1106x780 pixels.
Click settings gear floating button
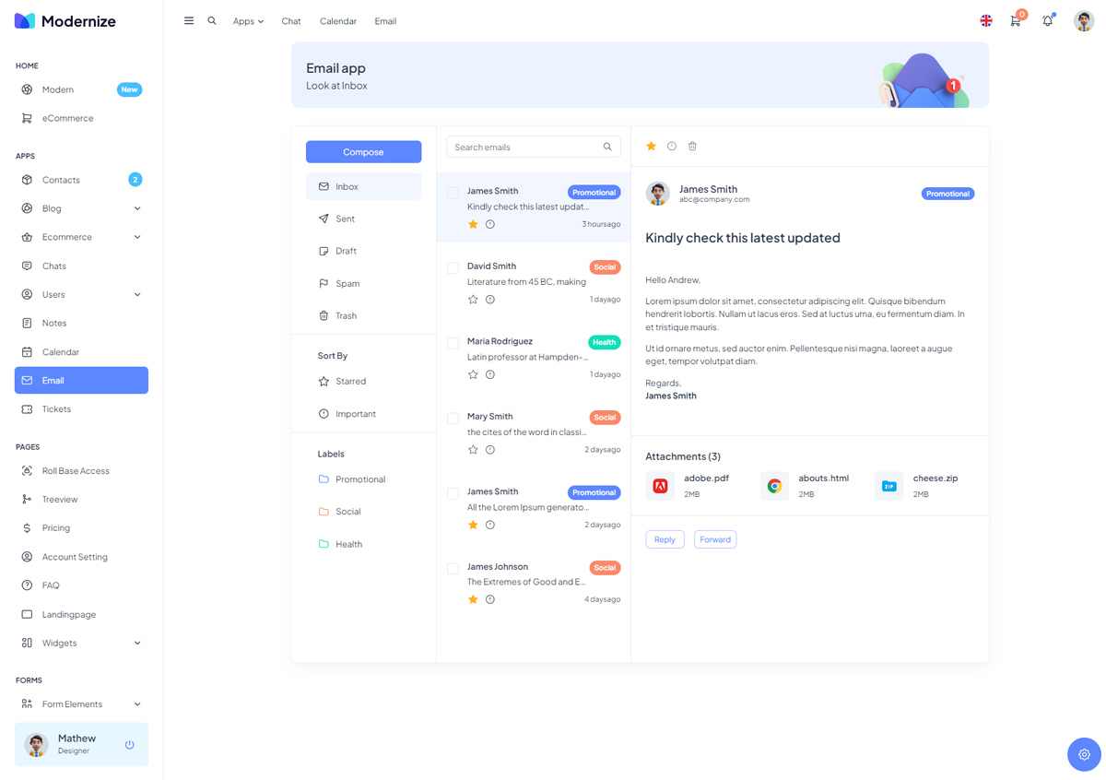(1084, 754)
